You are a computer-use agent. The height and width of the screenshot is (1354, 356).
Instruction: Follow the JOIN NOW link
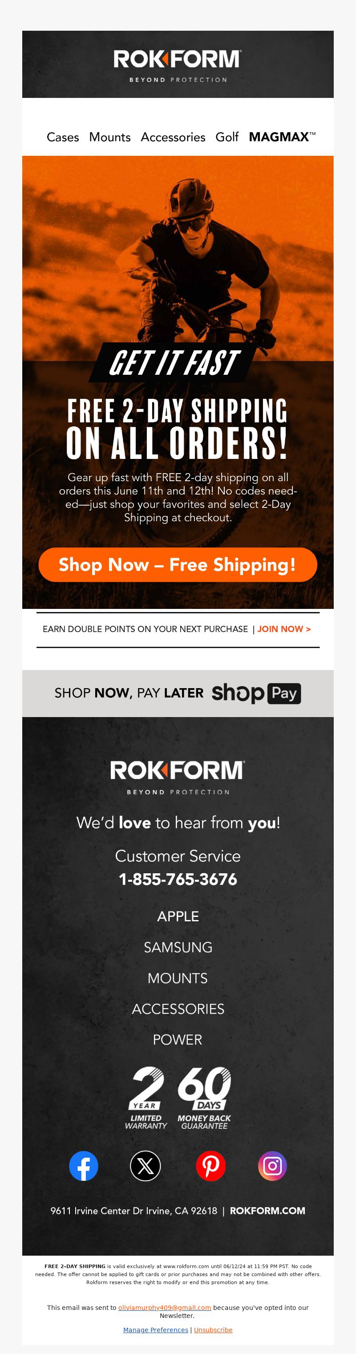click(x=284, y=629)
